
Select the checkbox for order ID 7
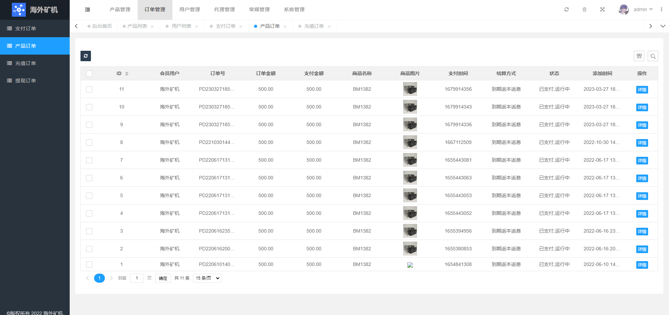89,160
